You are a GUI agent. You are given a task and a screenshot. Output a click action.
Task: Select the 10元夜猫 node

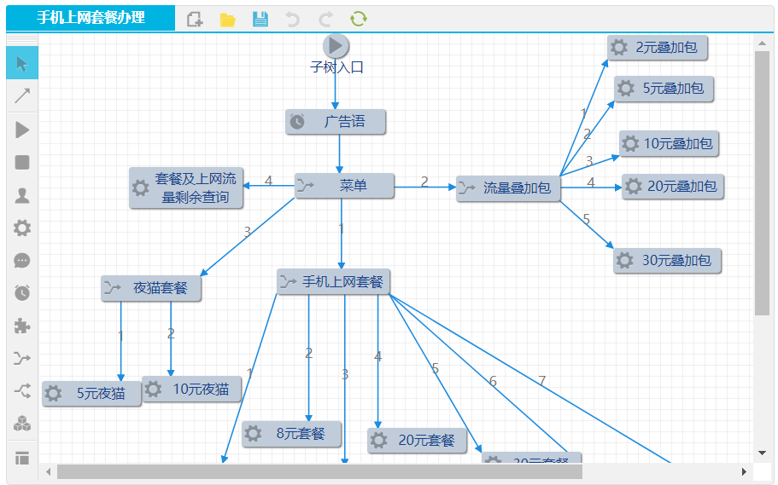click(191, 389)
